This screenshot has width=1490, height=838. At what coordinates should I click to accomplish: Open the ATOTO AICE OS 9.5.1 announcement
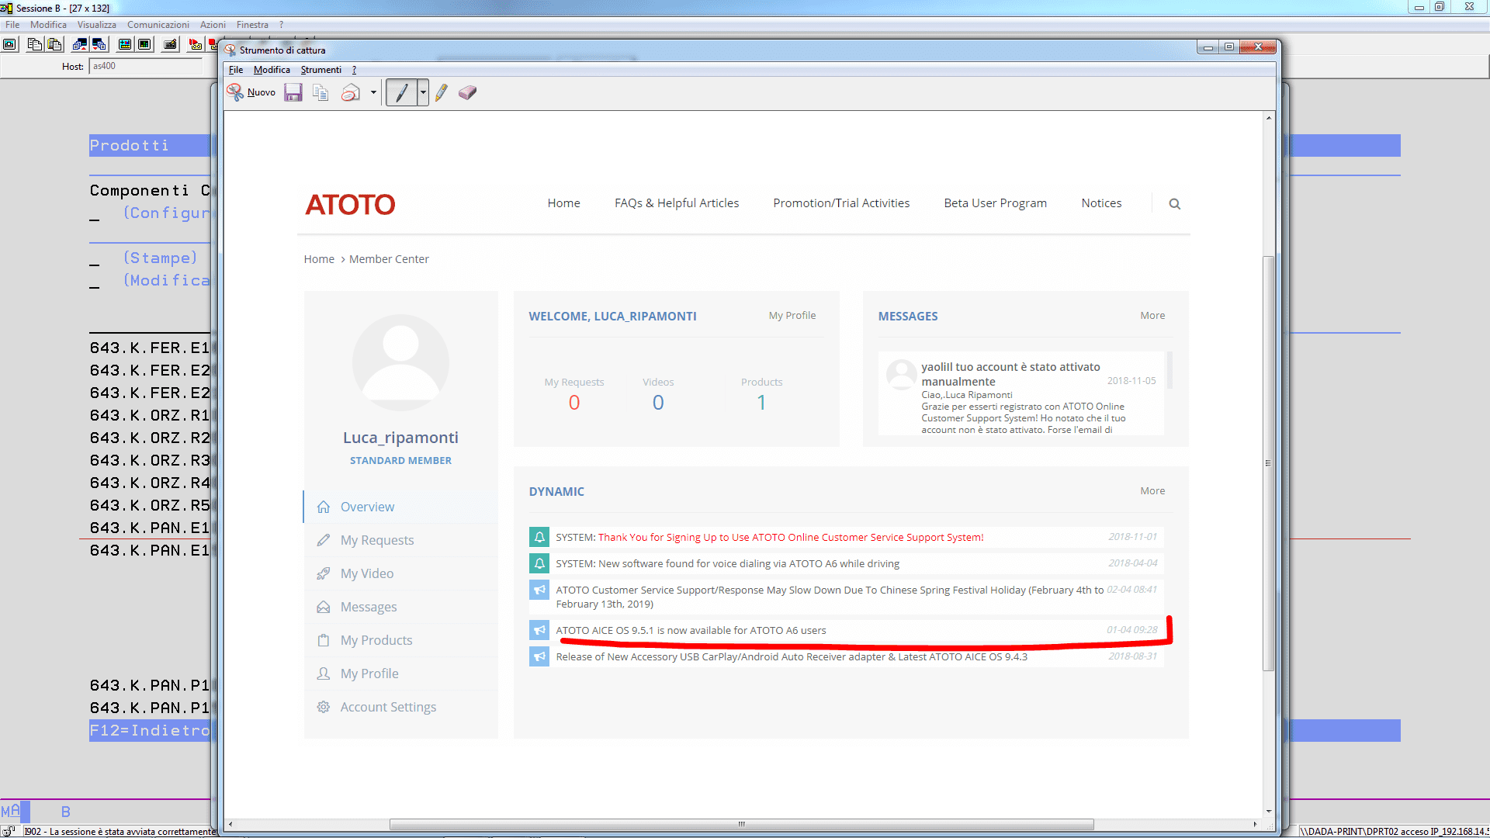coord(691,631)
